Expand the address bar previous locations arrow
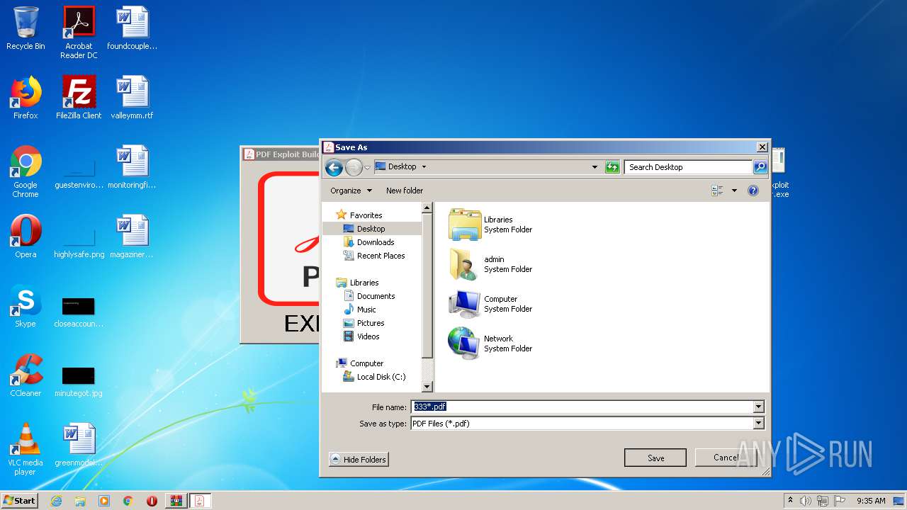907x510 pixels. [x=595, y=167]
